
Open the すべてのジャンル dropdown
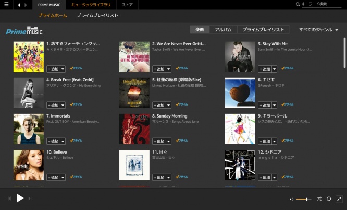319,30
